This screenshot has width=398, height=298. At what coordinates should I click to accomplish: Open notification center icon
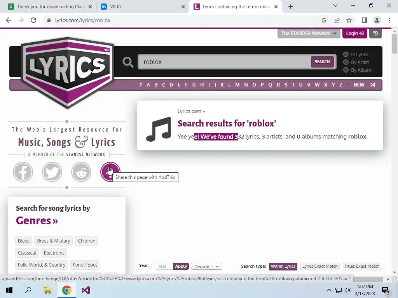(x=386, y=291)
